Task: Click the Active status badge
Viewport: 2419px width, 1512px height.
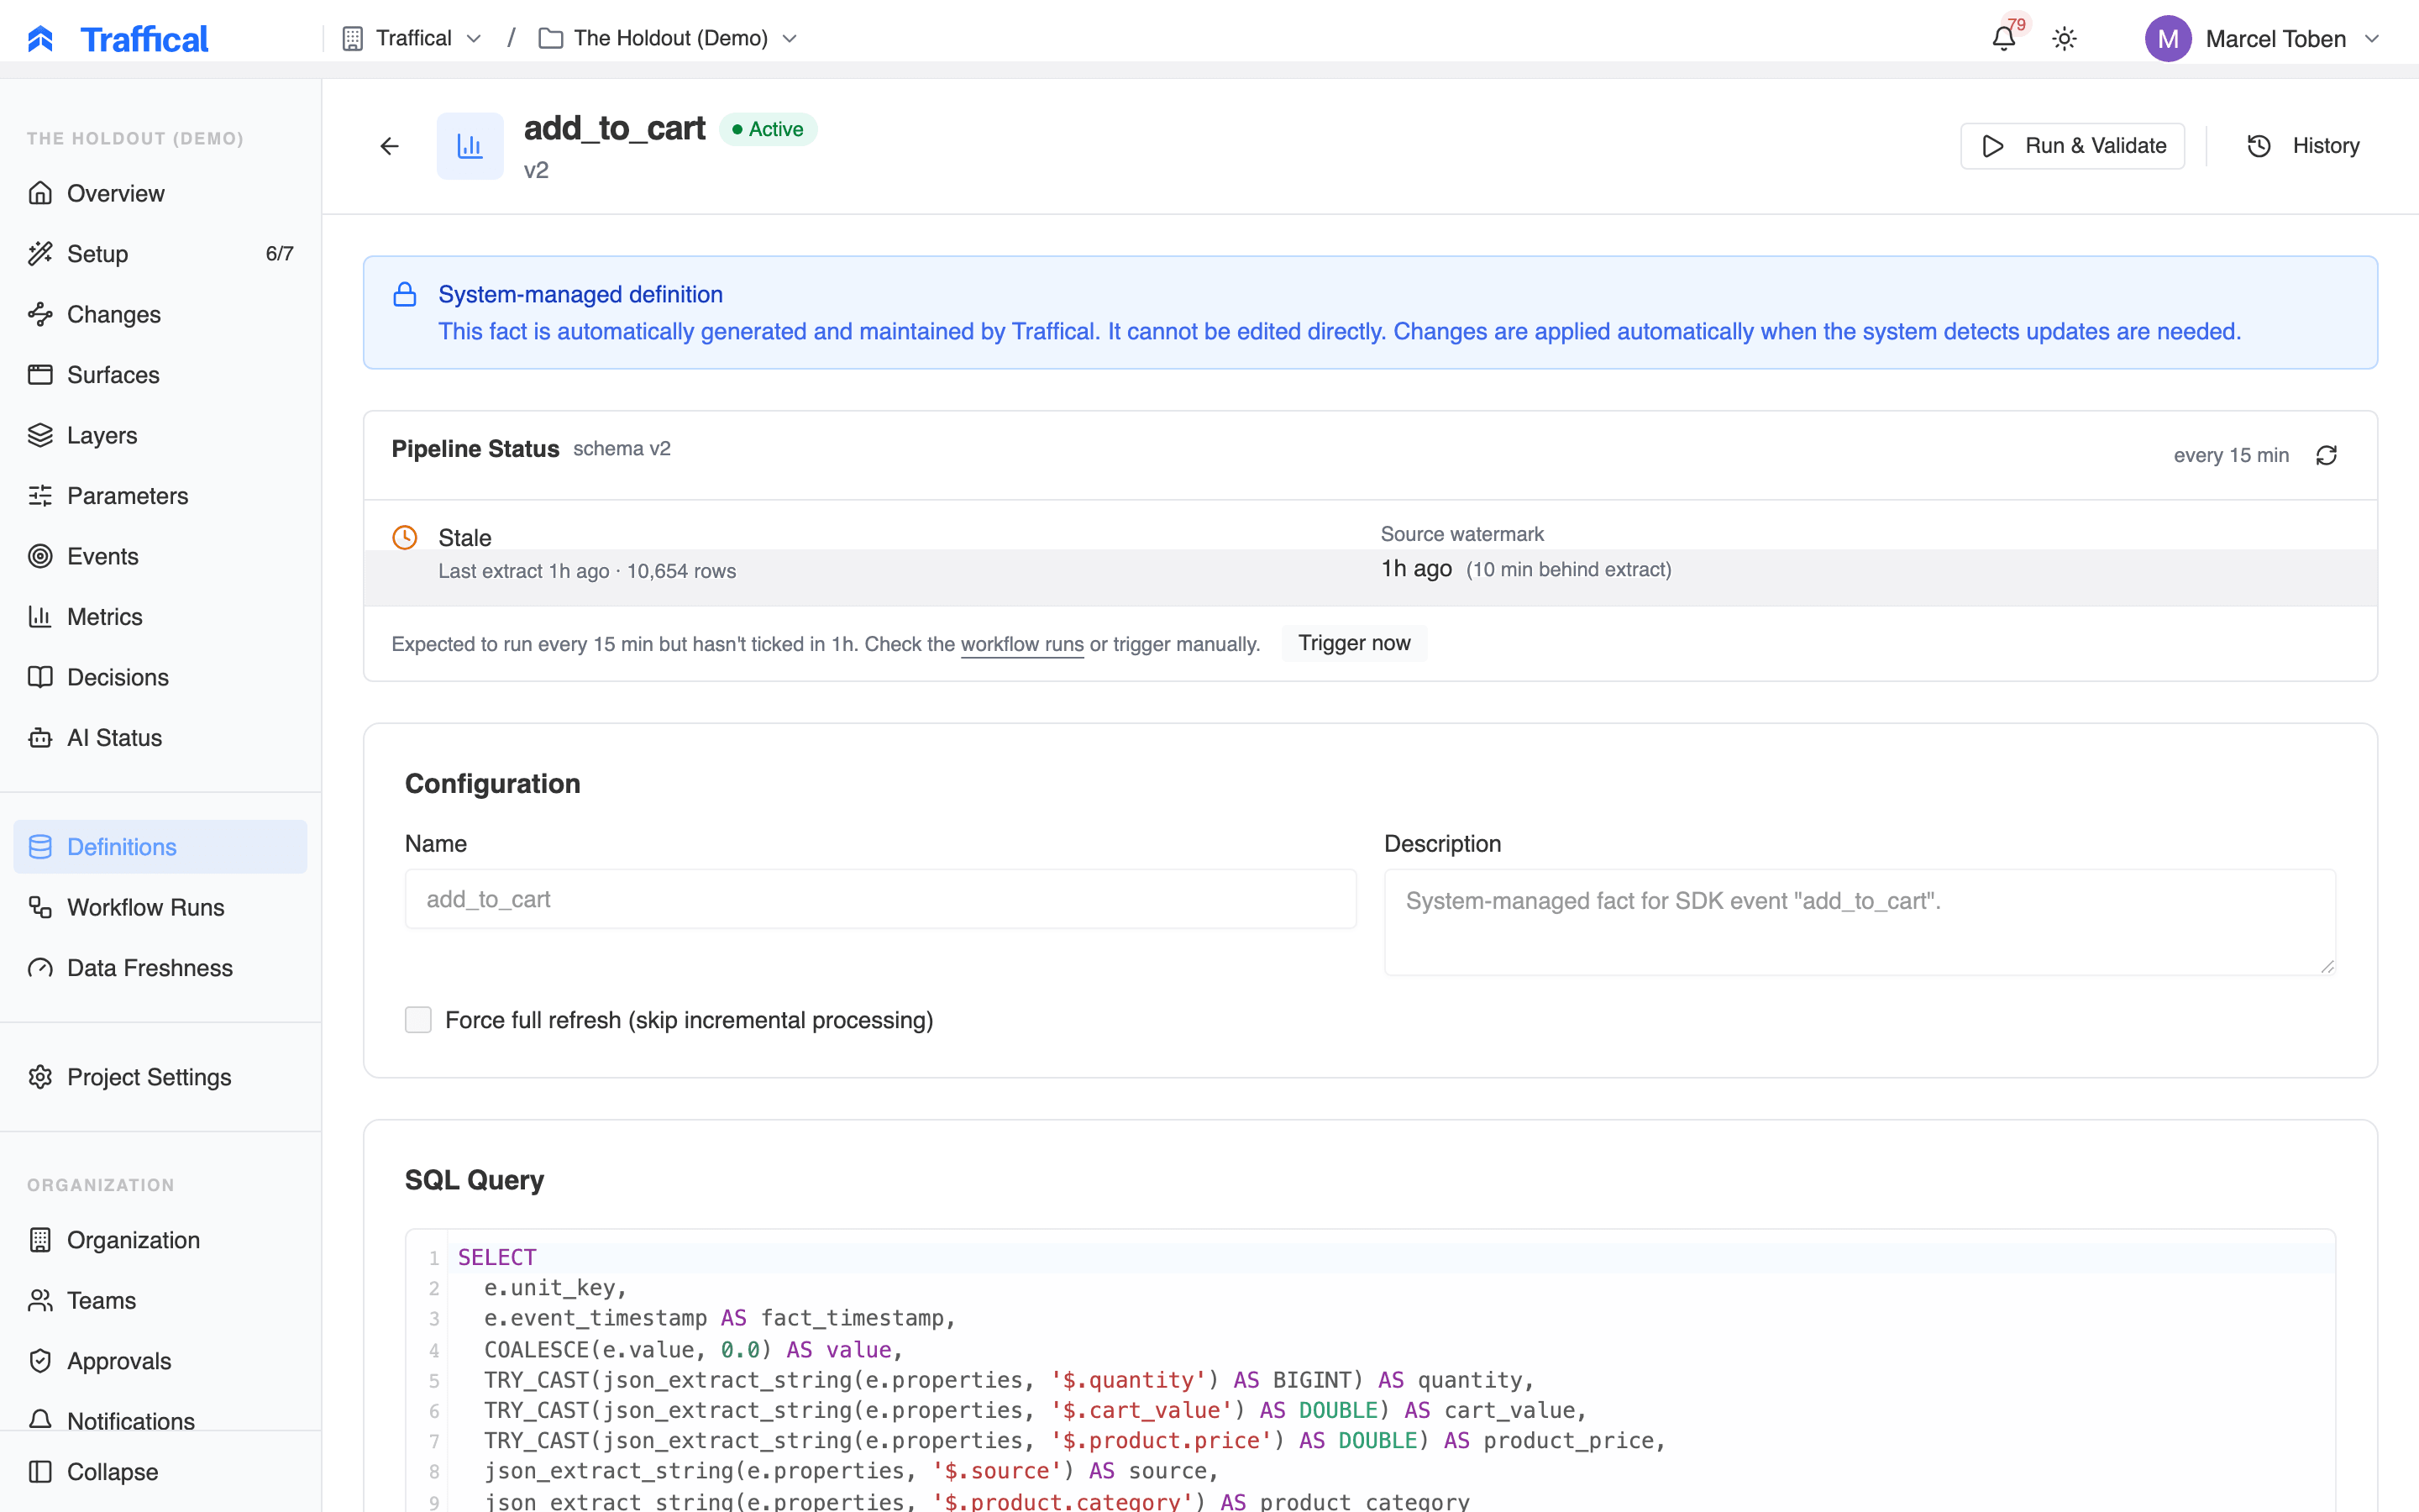Action: 768,129
